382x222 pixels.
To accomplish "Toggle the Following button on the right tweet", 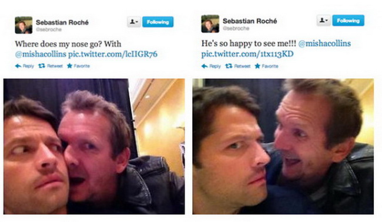I will pyautogui.click(x=348, y=21).
